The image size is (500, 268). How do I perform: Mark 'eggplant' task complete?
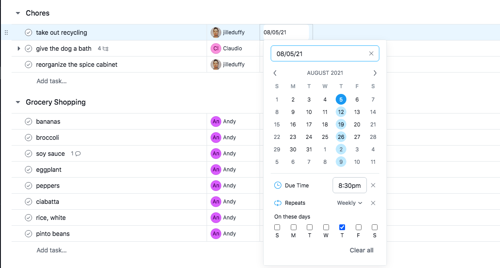point(28,170)
